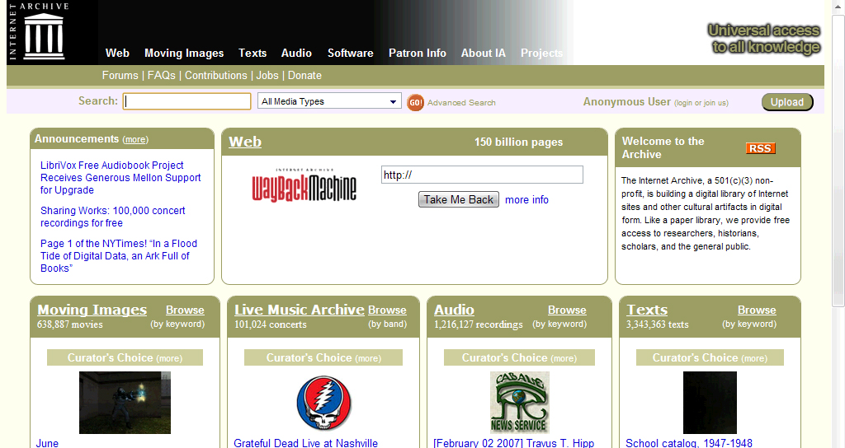Image resolution: width=845 pixels, height=448 pixels.
Task: Open the Advanced Search link
Action: (x=461, y=102)
